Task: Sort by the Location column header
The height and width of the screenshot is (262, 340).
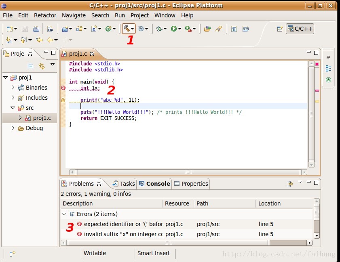Action: [285, 203]
